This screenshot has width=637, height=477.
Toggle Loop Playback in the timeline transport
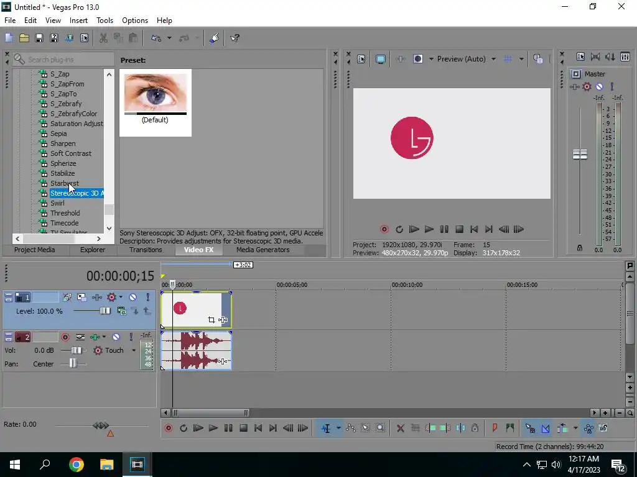tap(184, 428)
